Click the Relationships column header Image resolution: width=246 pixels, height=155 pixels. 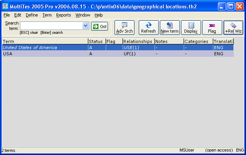[139, 41]
